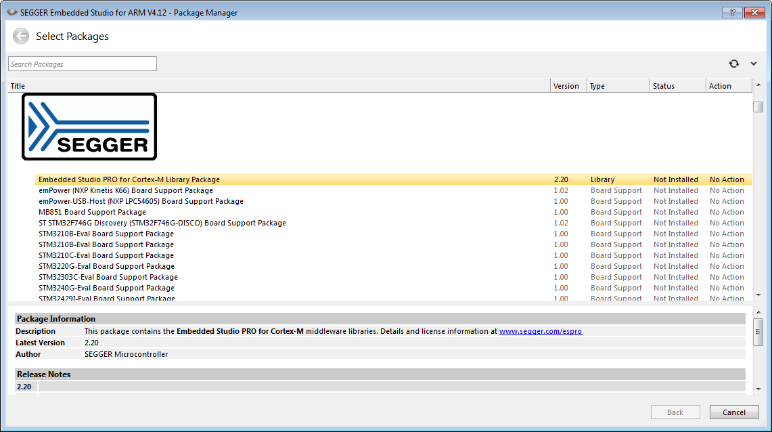Image resolution: width=772 pixels, height=432 pixels.
Task: Open the www.segger.com/espro link
Action: [x=540, y=332]
